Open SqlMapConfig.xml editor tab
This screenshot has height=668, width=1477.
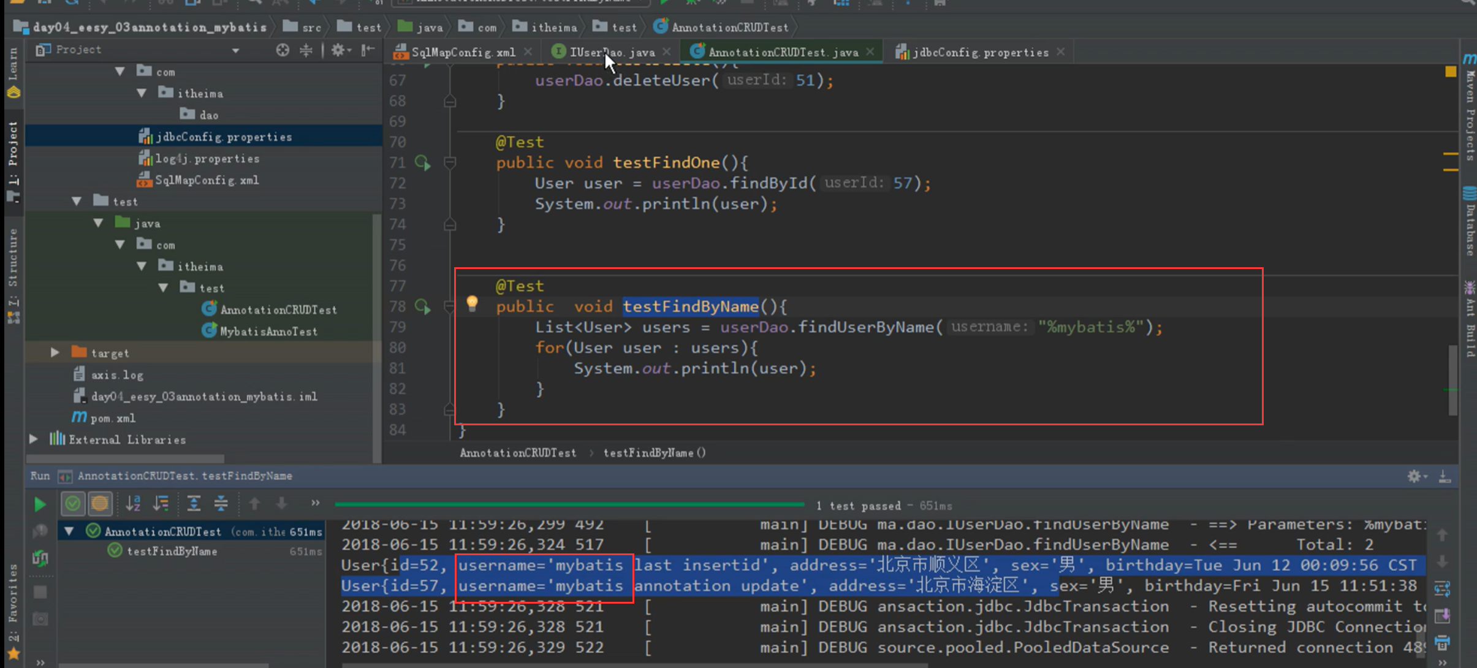pos(463,52)
